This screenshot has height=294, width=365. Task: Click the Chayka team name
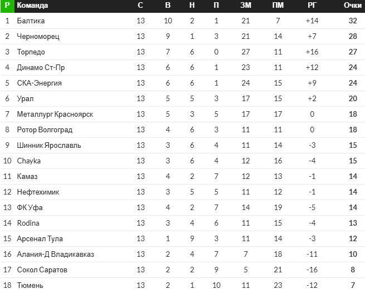pyautogui.click(x=29, y=161)
